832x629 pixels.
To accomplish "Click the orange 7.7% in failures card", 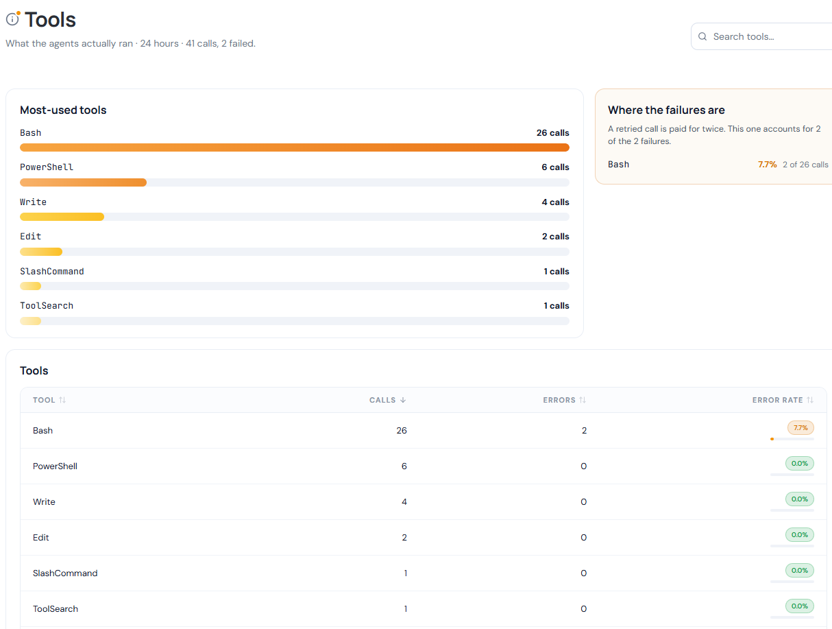I will pos(768,164).
